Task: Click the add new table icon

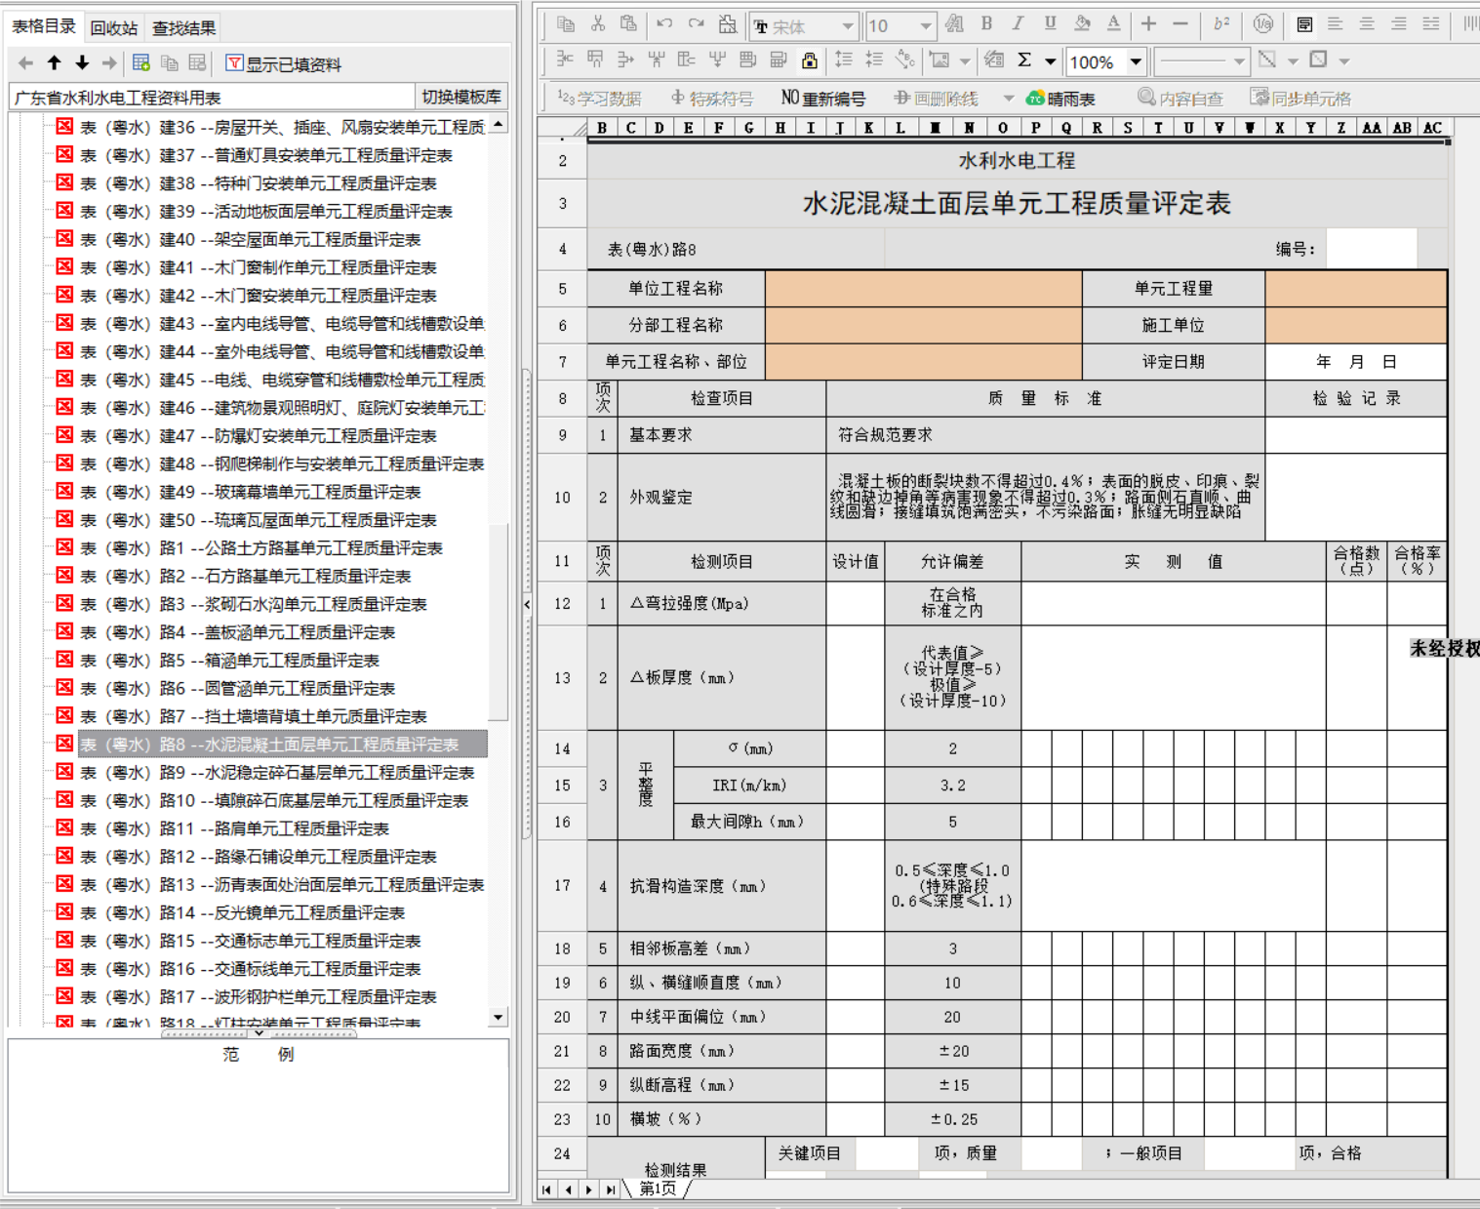Action: point(141,63)
